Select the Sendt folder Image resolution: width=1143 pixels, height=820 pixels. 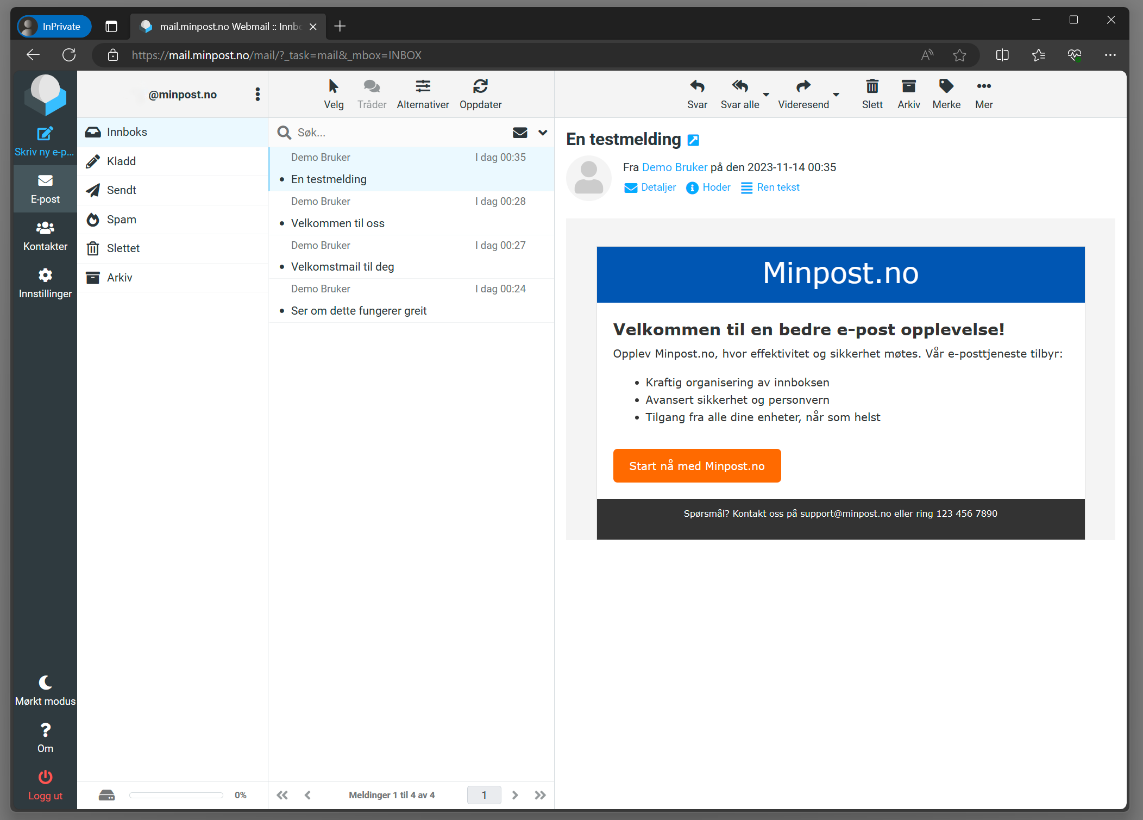tap(122, 190)
